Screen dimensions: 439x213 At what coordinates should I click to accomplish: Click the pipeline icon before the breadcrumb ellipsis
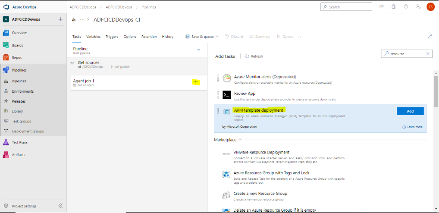(74, 19)
